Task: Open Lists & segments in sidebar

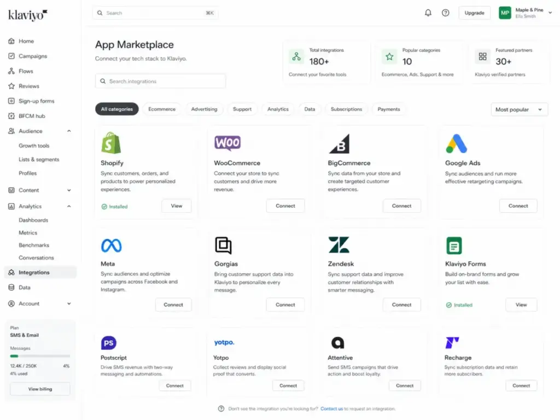Action: (39, 159)
